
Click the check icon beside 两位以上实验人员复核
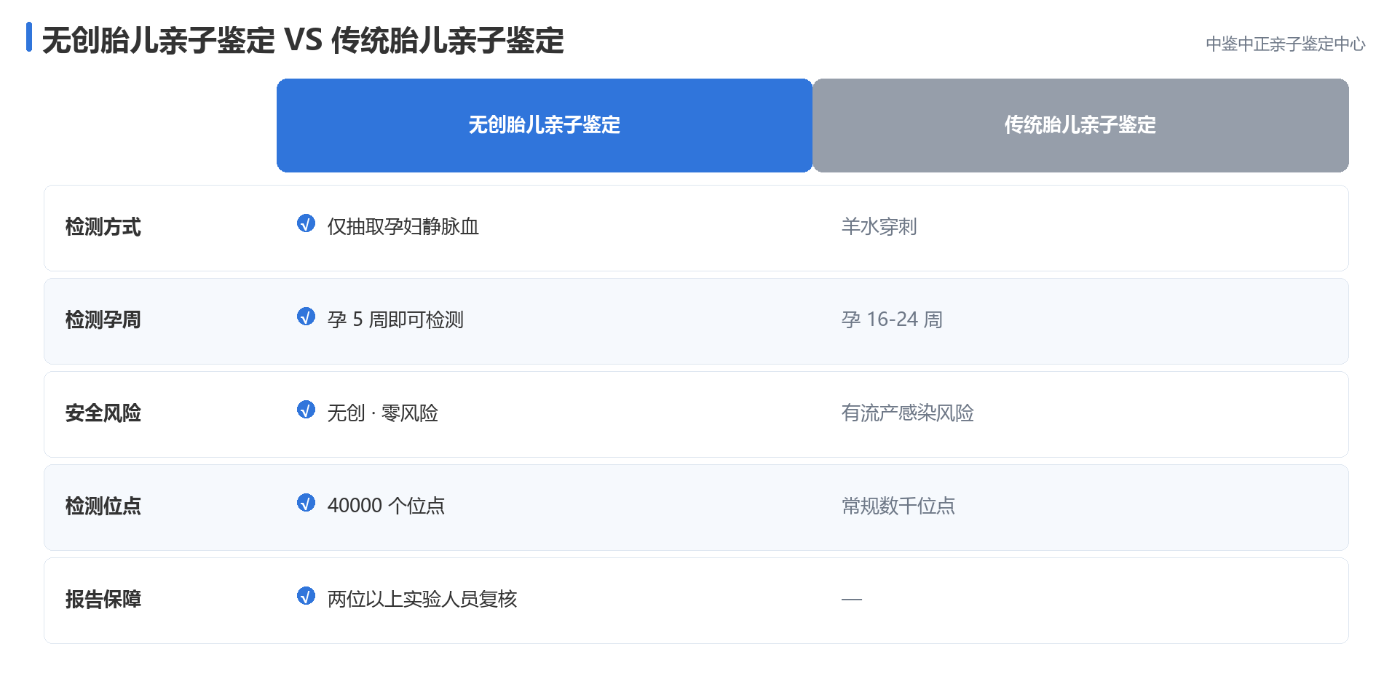pos(306,596)
